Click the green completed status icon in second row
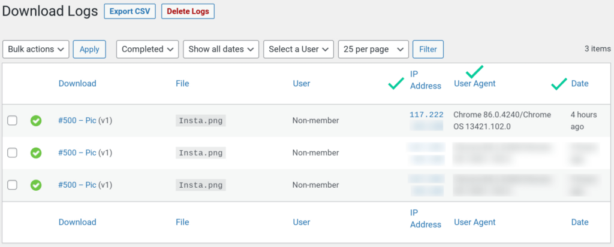Screen dimensions: 614x247 (36, 153)
